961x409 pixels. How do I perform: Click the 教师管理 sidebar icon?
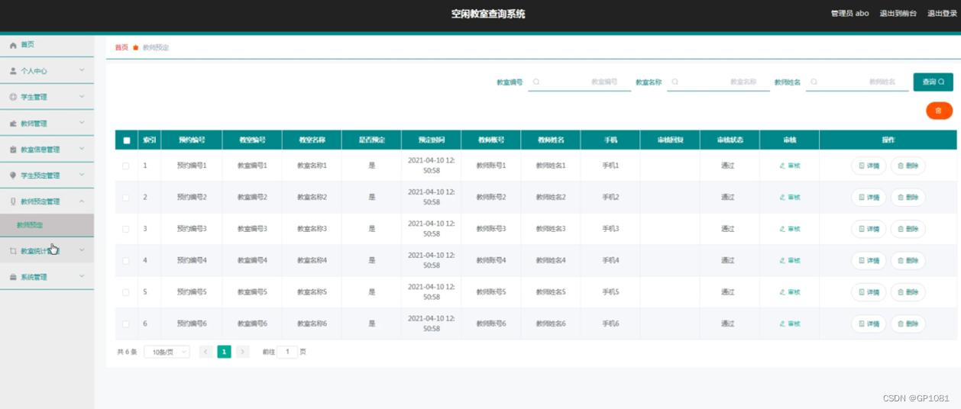(x=13, y=124)
